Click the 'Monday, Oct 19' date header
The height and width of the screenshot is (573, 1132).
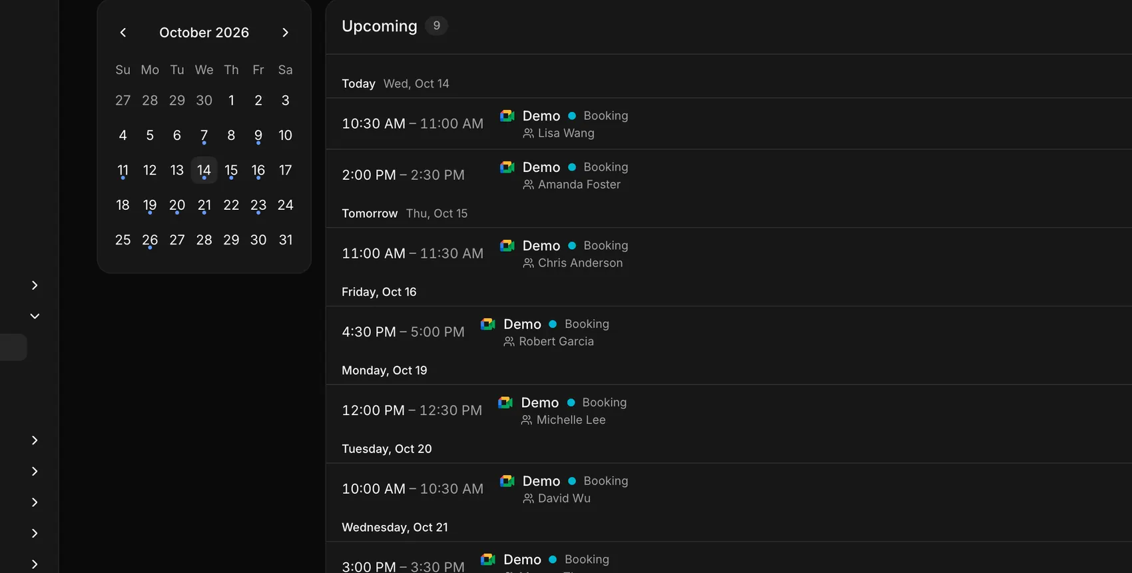pos(384,370)
